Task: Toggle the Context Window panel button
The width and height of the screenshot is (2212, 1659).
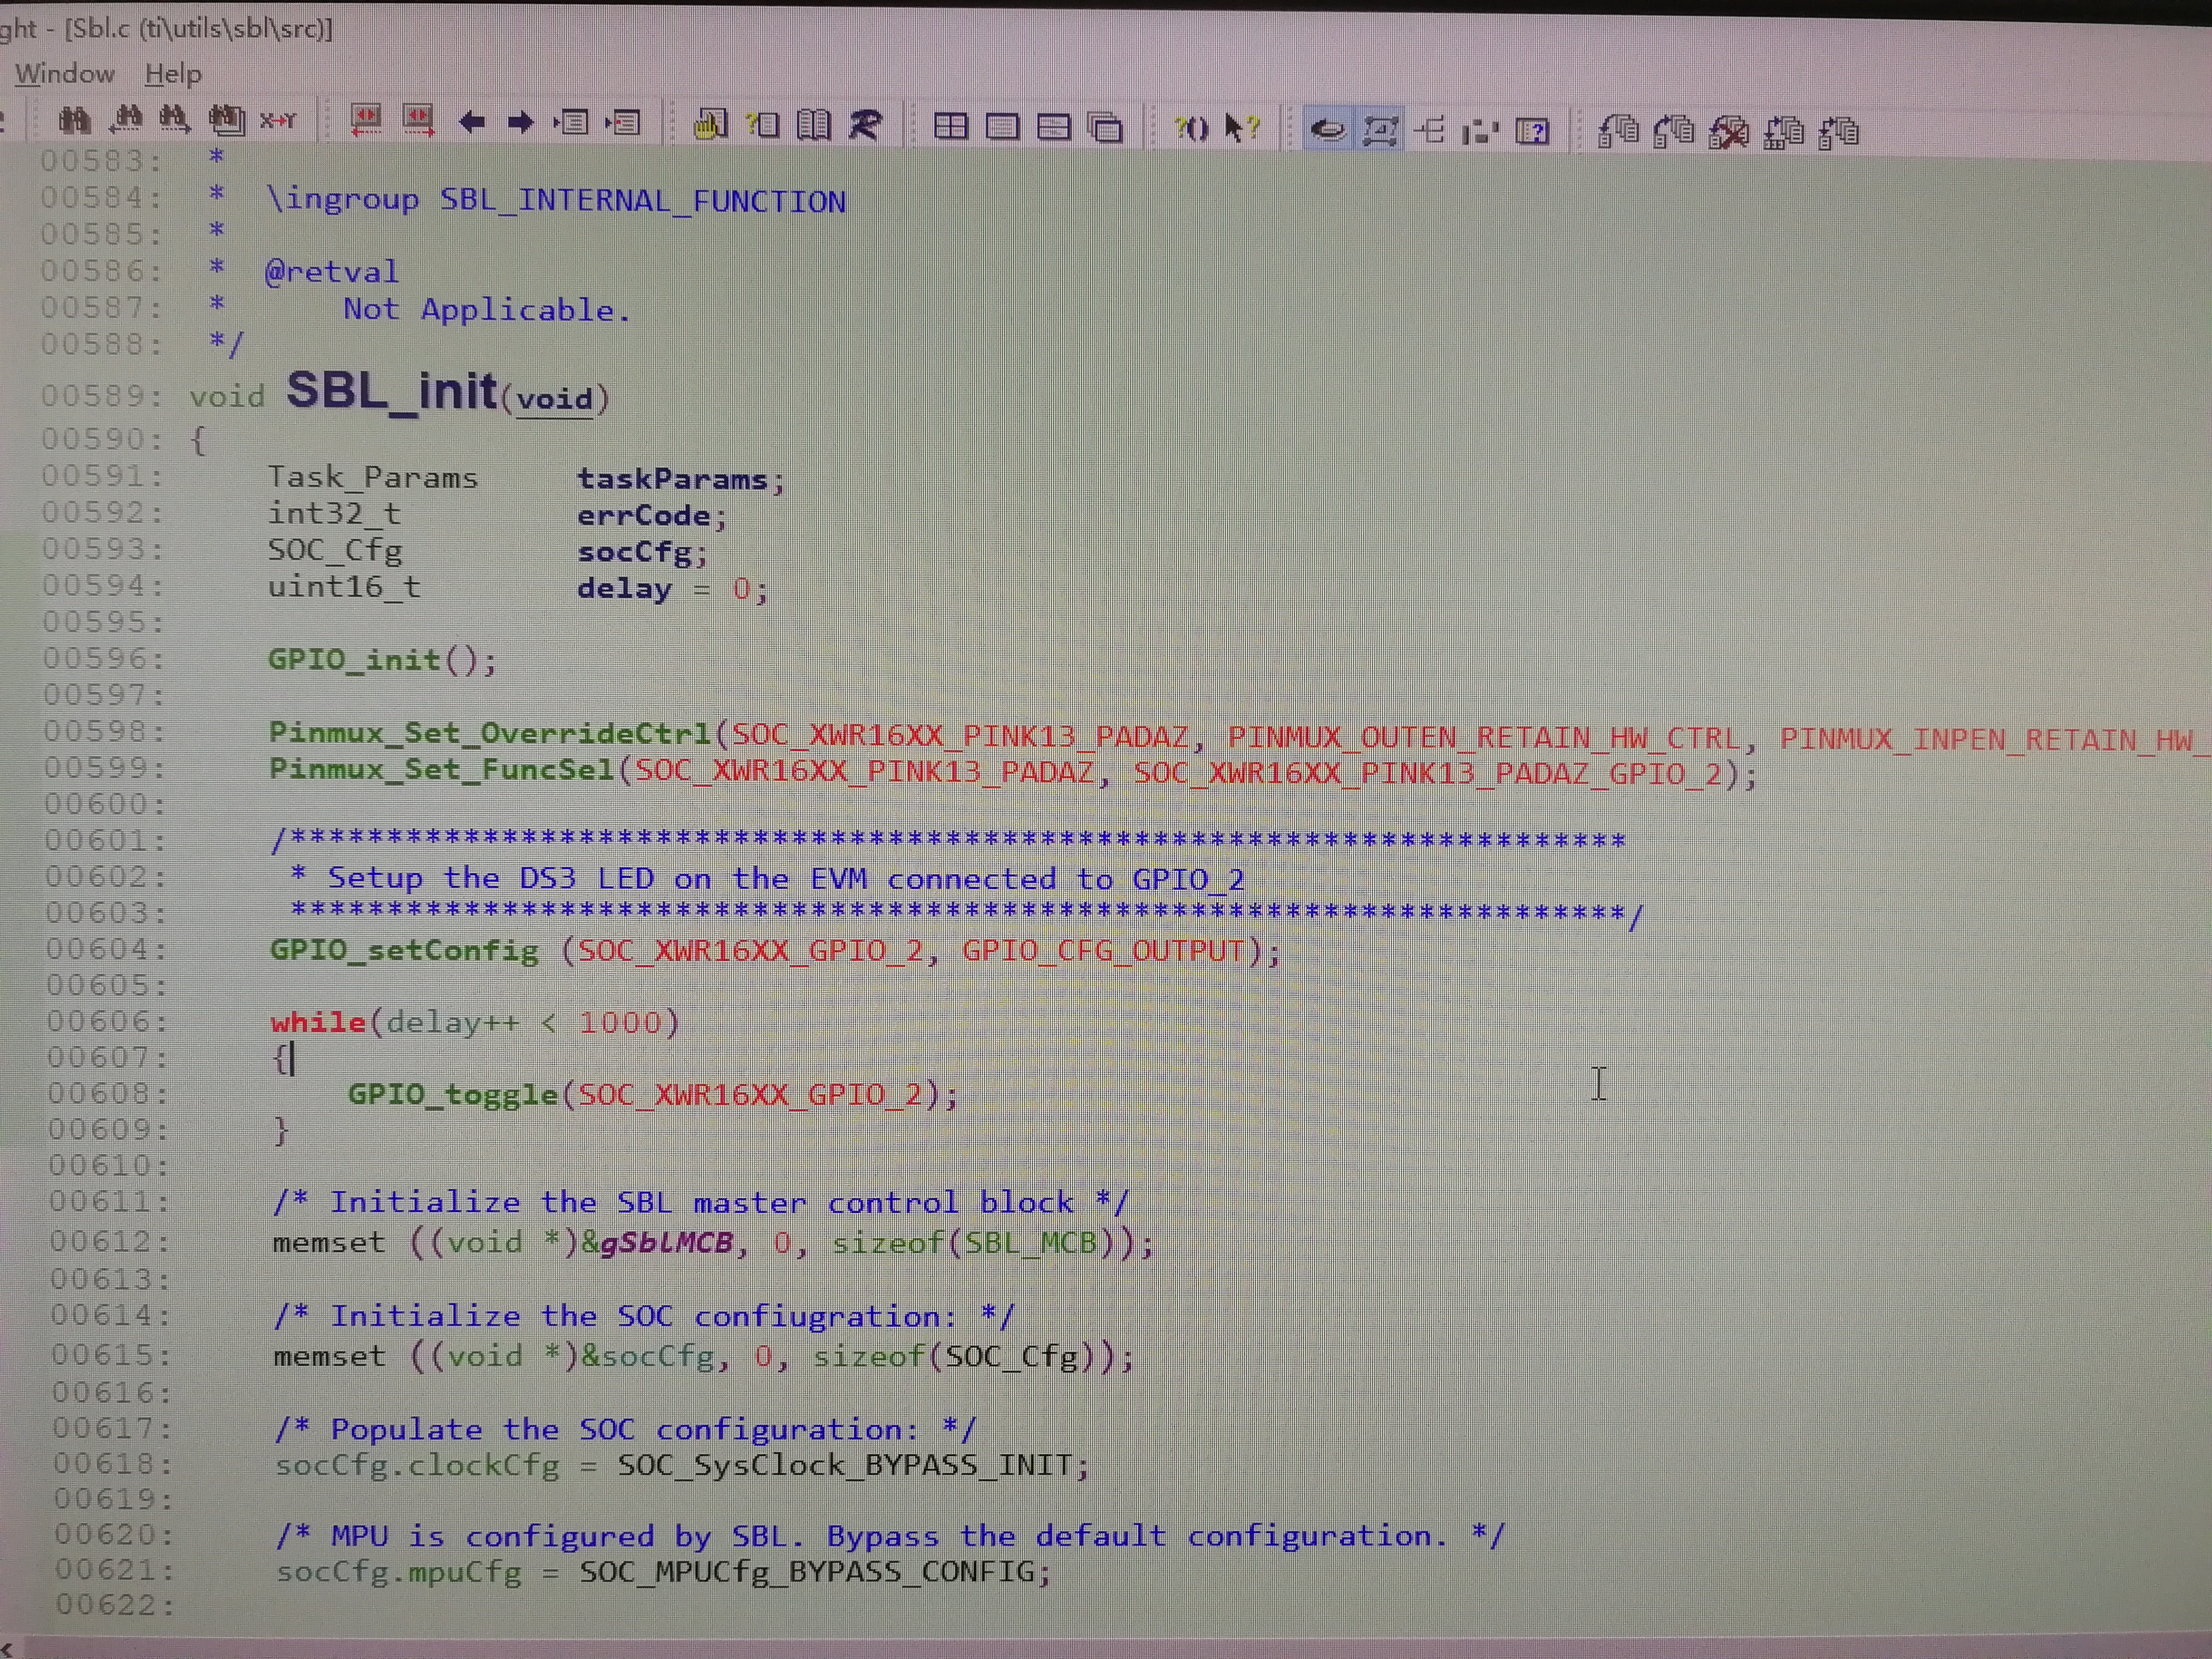Action: (x=1380, y=131)
